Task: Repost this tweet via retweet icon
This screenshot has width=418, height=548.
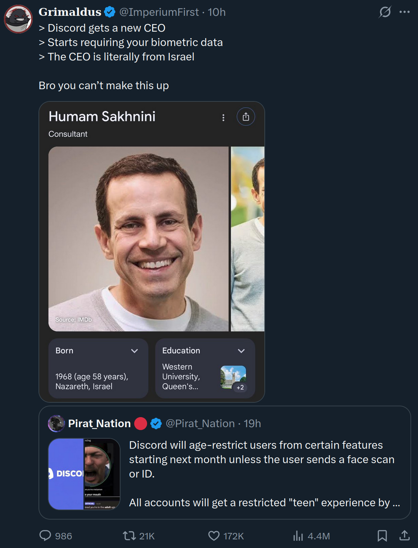Action: tap(129, 536)
